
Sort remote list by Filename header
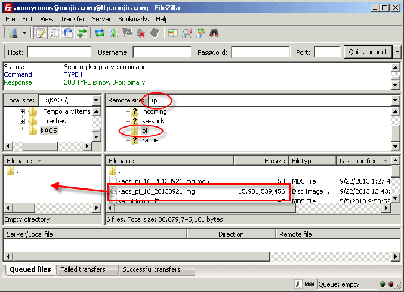(169, 161)
